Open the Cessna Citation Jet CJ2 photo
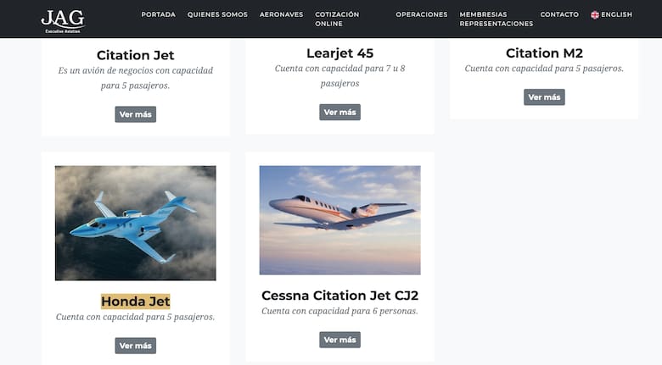The width and height of the screenshot is (662, 365). pos(339,219)
